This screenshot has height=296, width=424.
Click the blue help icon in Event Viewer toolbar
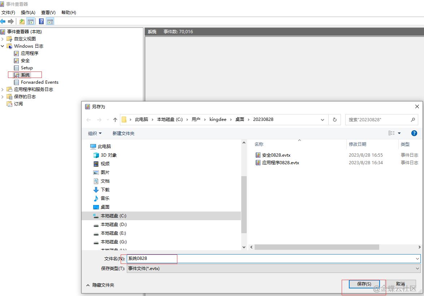click(42, 21)
